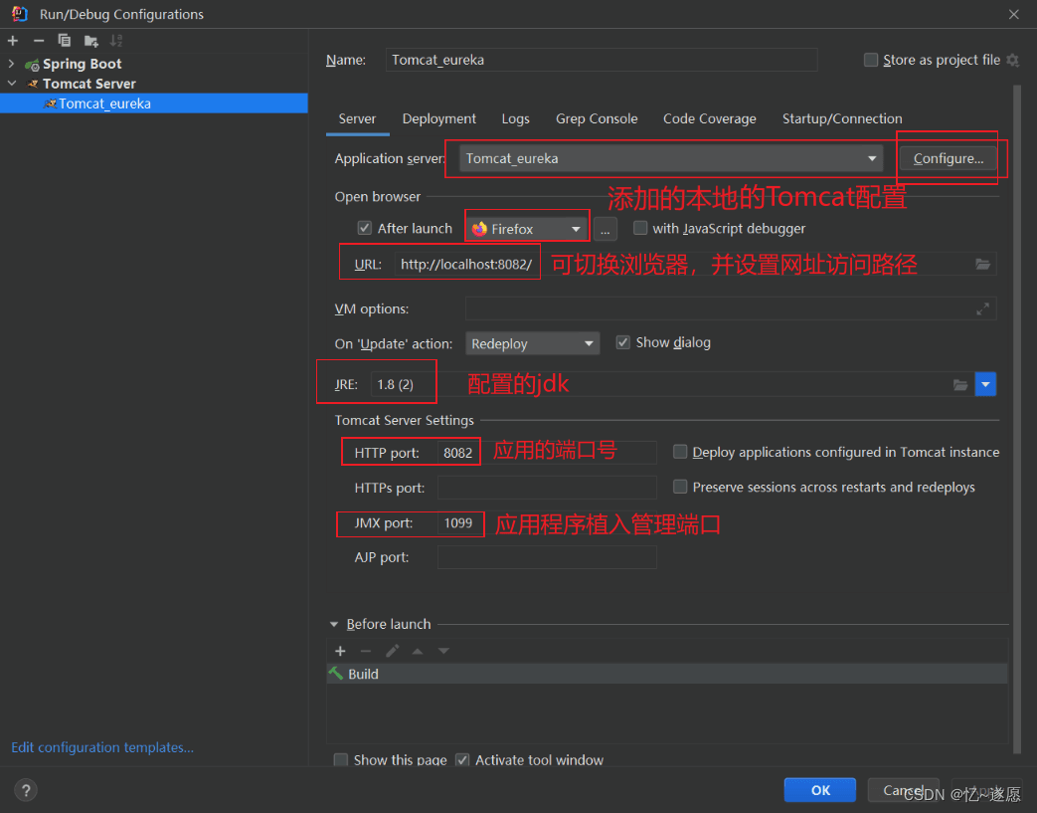
Task: Click the HTTP port field
Action: [547, 453]
